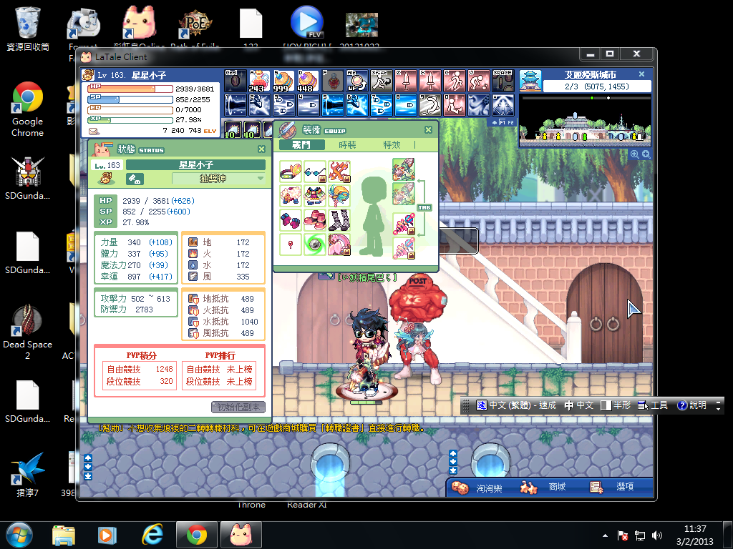Click the 初始化副本 button
This screenshot has height=549, width=733.
pos(238,407)
